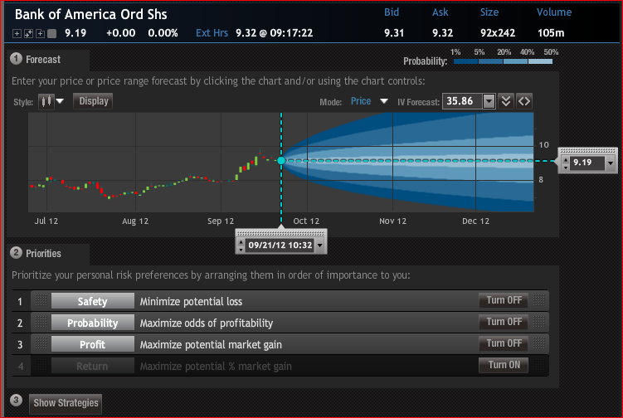This screenshot has width=623, height=418.
Task: Click the left grip handle of the Profit row
Action: [x=41, y=343]
